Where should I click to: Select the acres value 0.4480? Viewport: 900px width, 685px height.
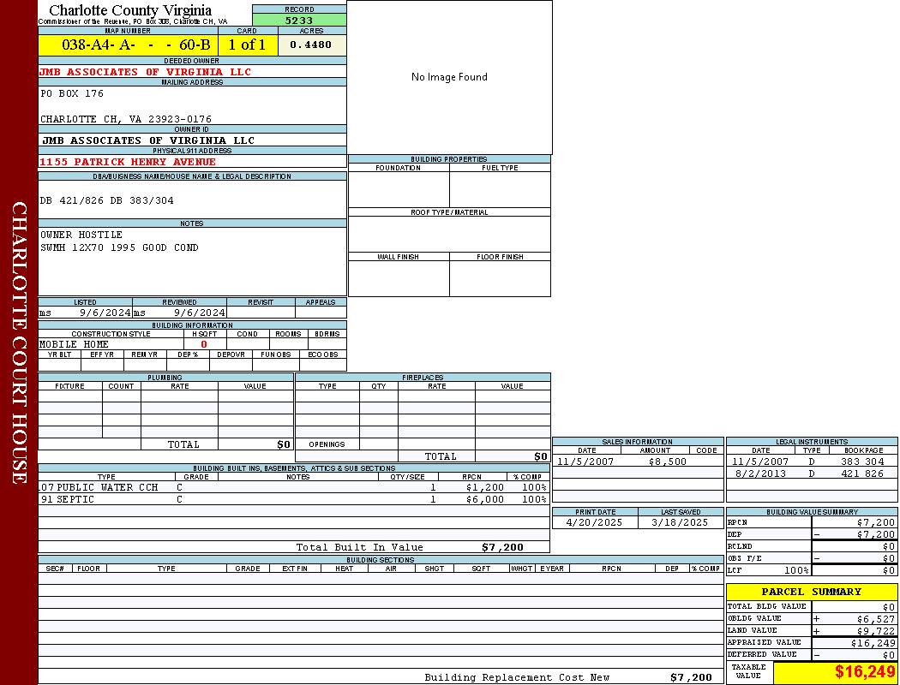point(310,45)
